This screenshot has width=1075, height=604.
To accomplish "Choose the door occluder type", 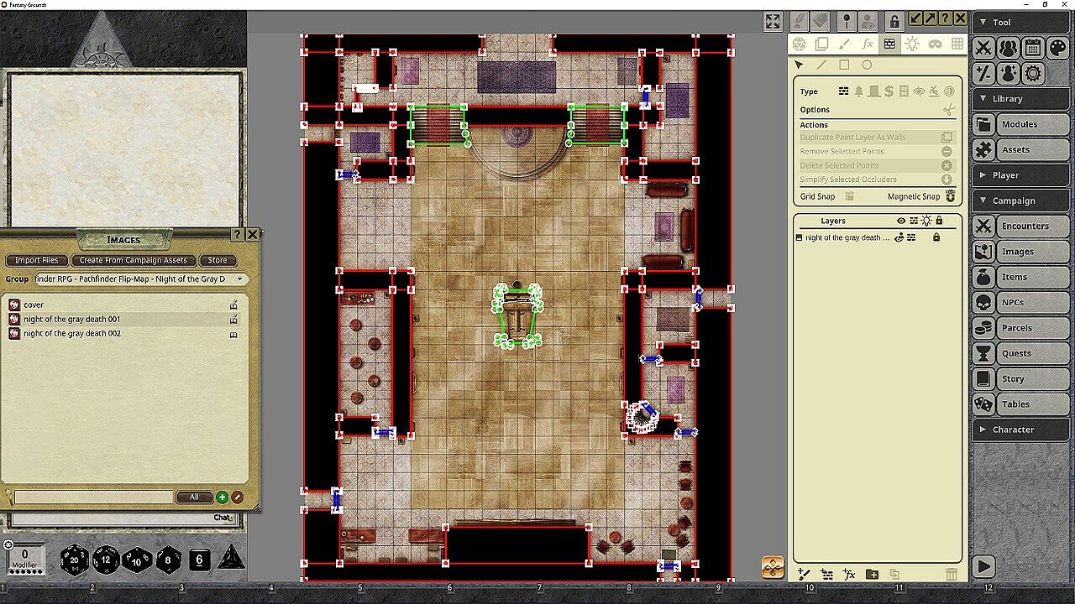I will (x=874, y=91).
